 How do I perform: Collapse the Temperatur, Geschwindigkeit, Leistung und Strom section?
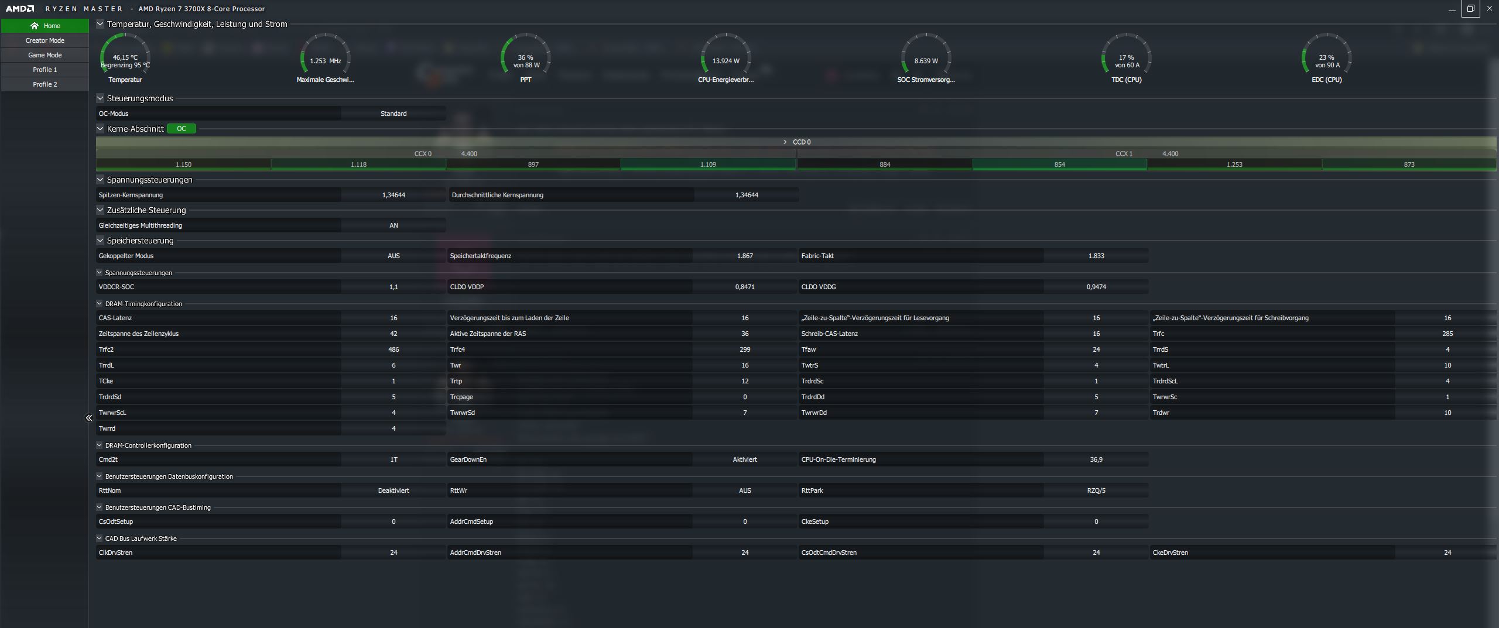(x=100, y=24)
